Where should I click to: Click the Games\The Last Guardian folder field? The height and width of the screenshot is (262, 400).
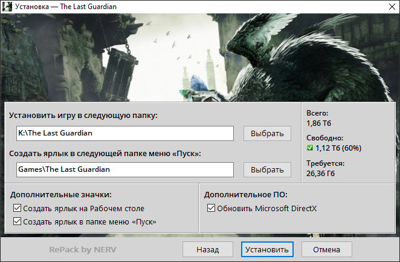pyautogui.click(x=125, y=169)
